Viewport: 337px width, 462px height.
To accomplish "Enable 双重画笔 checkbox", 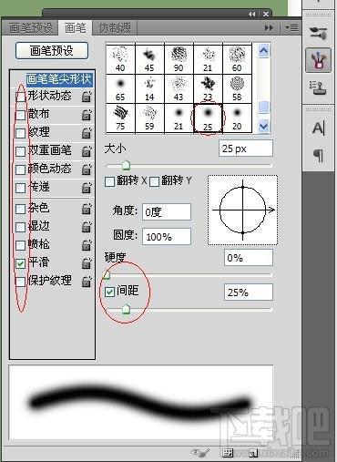I will 20,151.
